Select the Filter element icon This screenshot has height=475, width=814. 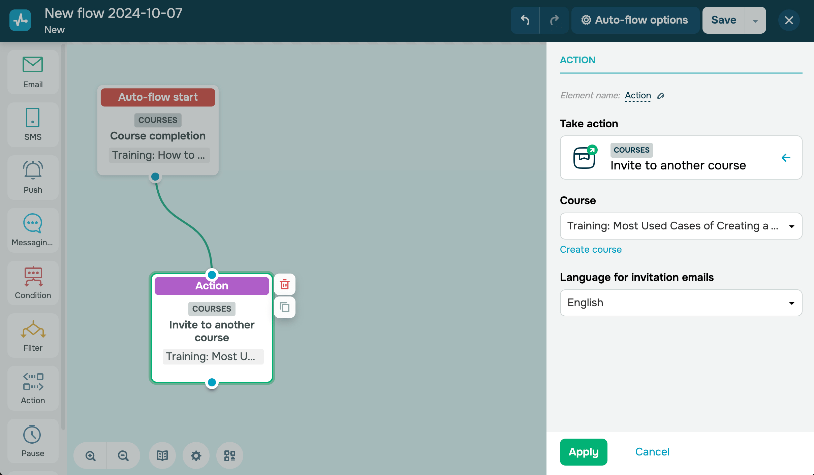[x=33, y=335]
